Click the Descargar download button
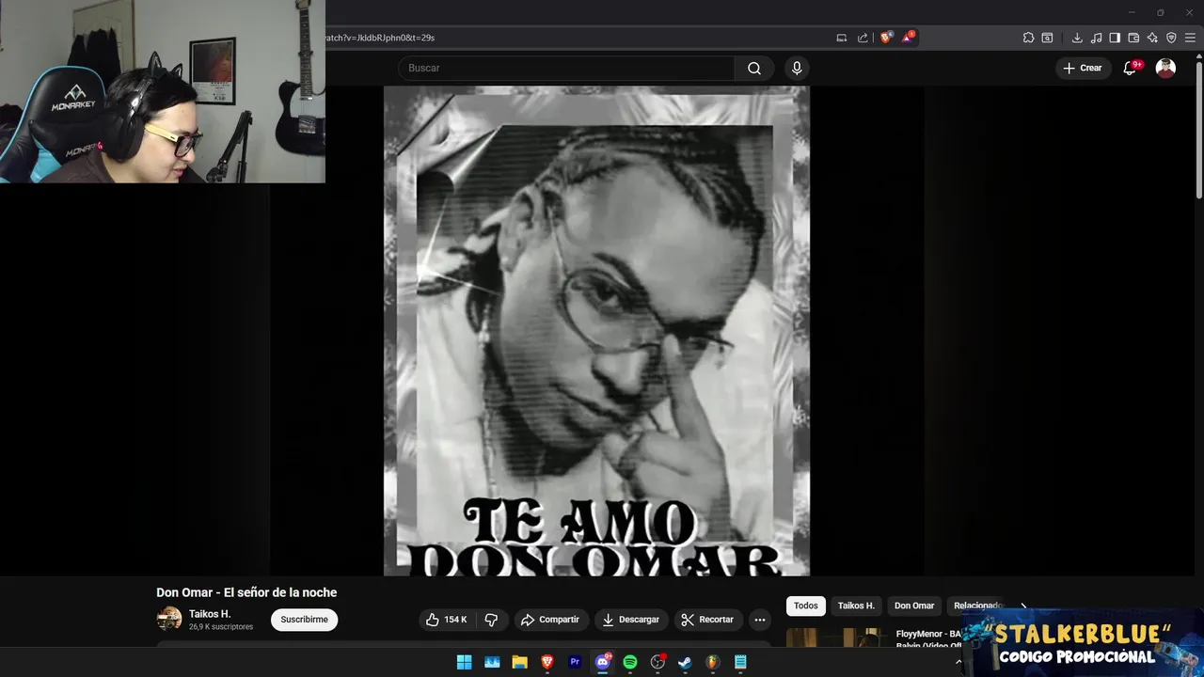The image size is (1204, 677). pos(631,620)
